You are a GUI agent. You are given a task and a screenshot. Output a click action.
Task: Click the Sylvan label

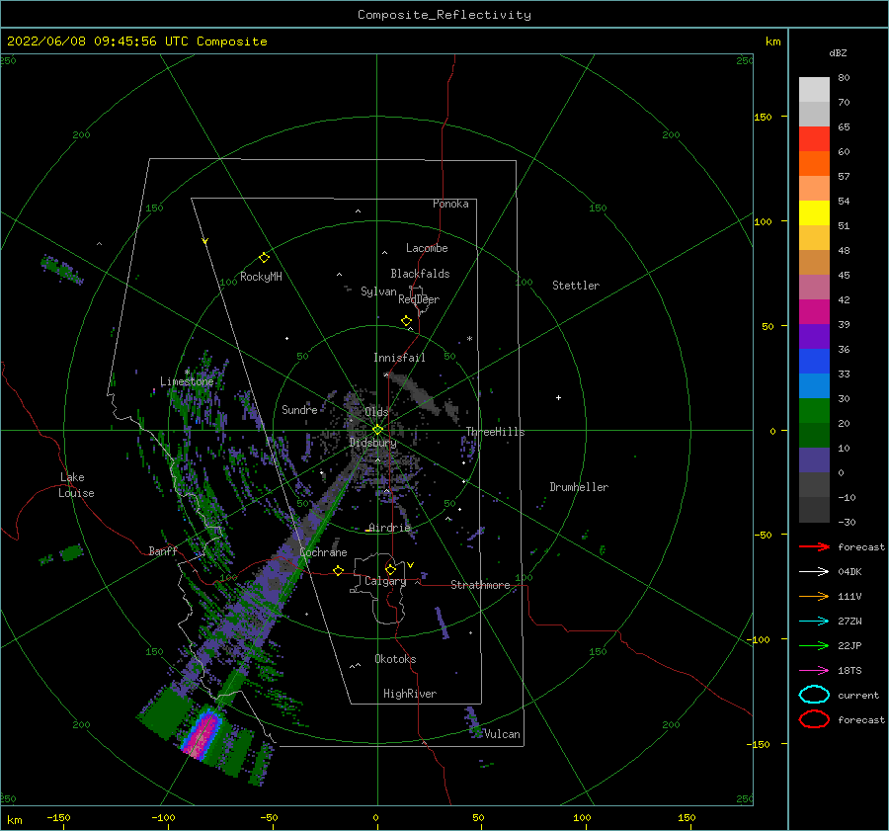[378, 291]
